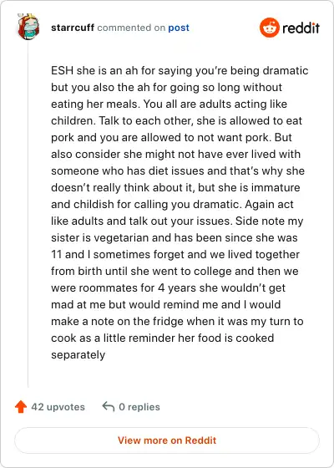The image size is (334, 468).
Task: Click the Reddit Snoo logo icon
Action: pyautogui.click(x=269, y=28)
